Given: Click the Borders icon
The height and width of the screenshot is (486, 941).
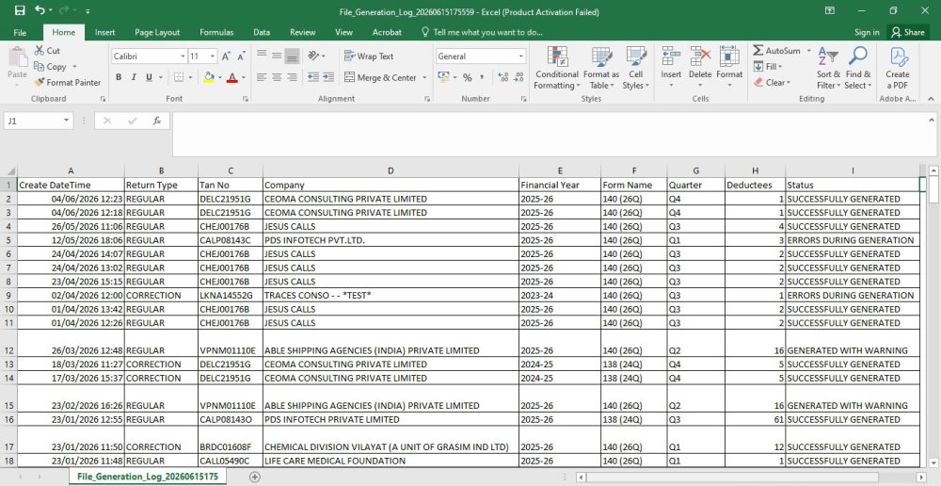Looking at the screenshot, I should (x=178, y=77).
